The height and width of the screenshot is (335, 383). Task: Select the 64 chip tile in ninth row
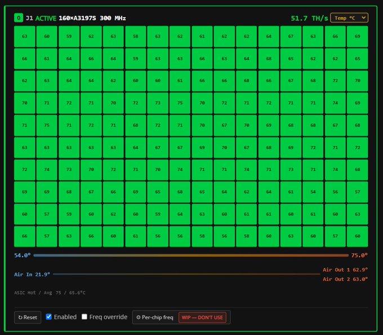point(180,214)
